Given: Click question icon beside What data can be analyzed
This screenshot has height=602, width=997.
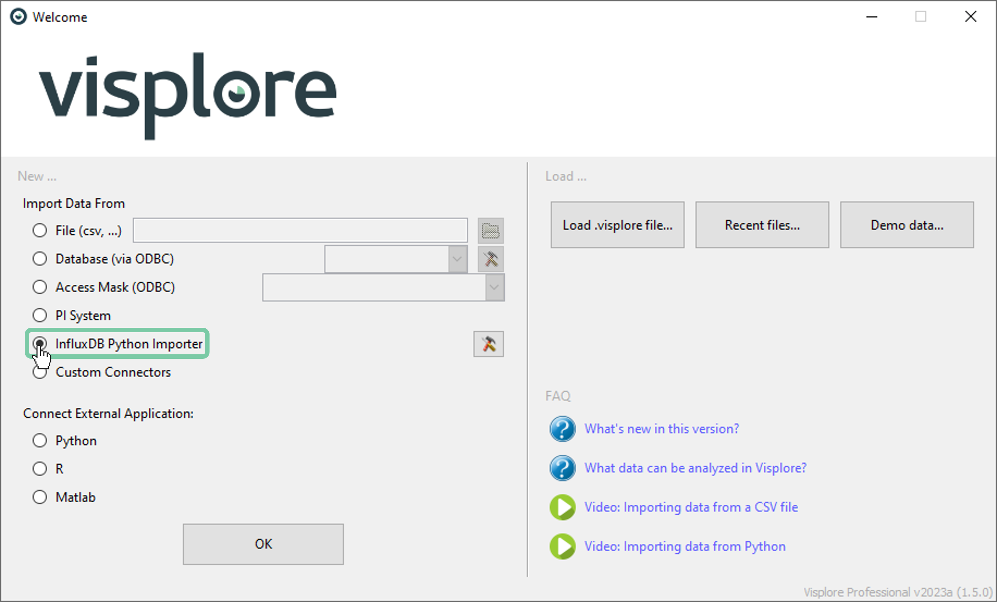Looking at the screenshot, I should [x=562, y=468].
